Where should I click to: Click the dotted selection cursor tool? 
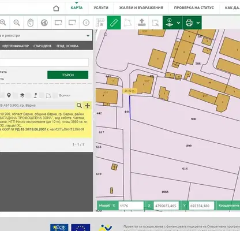pos(155,23)
